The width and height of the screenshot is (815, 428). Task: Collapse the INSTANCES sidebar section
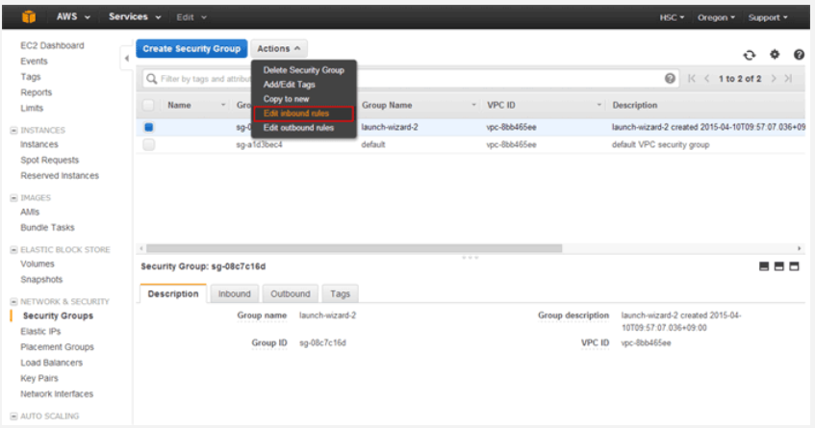pyautogui.click(x=14, y=131)
